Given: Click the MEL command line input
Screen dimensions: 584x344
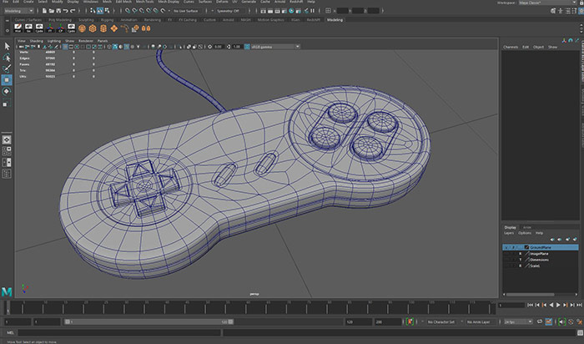Looking at the screenshot, I should click(x=119, y=333).
